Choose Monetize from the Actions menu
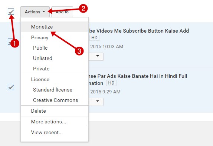This screenshot has width=213, height=146. [55, 27]
